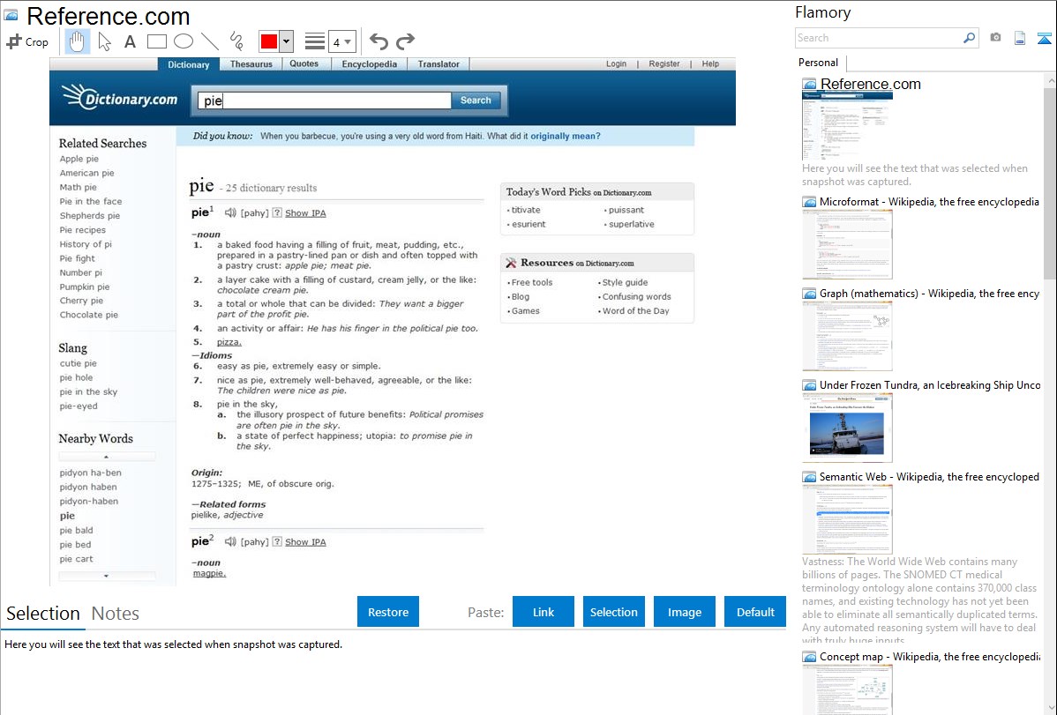Switch to the Notes tab

tap(116, 614)
